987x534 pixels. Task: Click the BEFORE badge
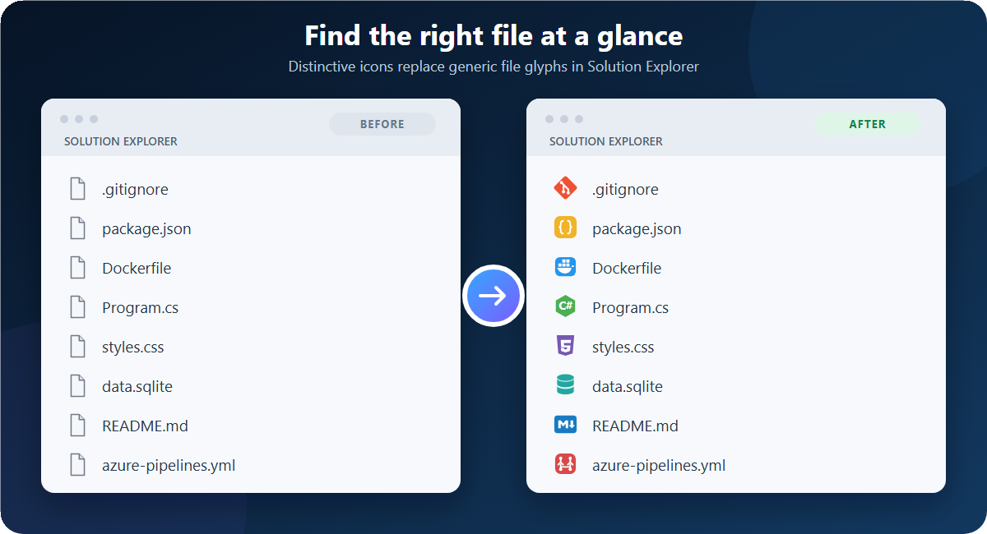click(x=382, y=124)
